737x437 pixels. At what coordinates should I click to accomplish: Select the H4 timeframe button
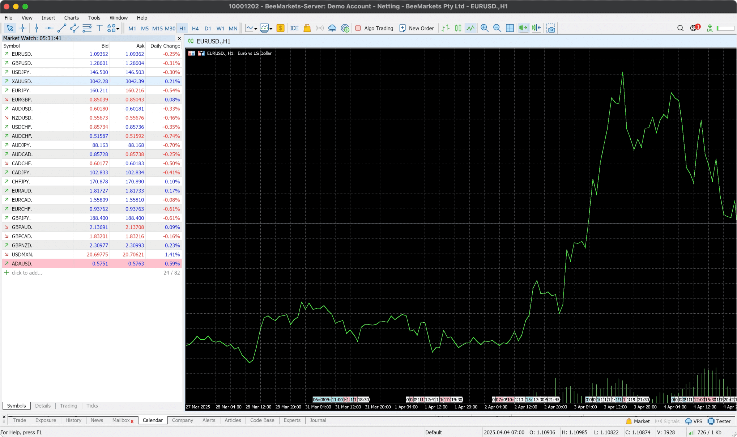click(195, 28)
